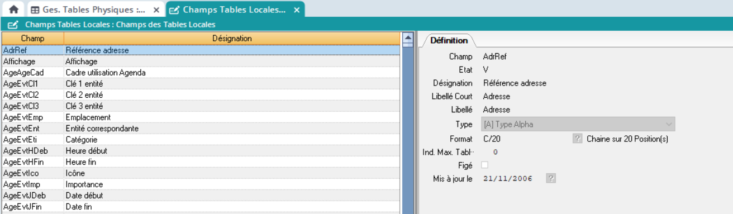Click the Mis à jour le date field
The height and width of the screenshot is (214, 733).
coord(508,179)
